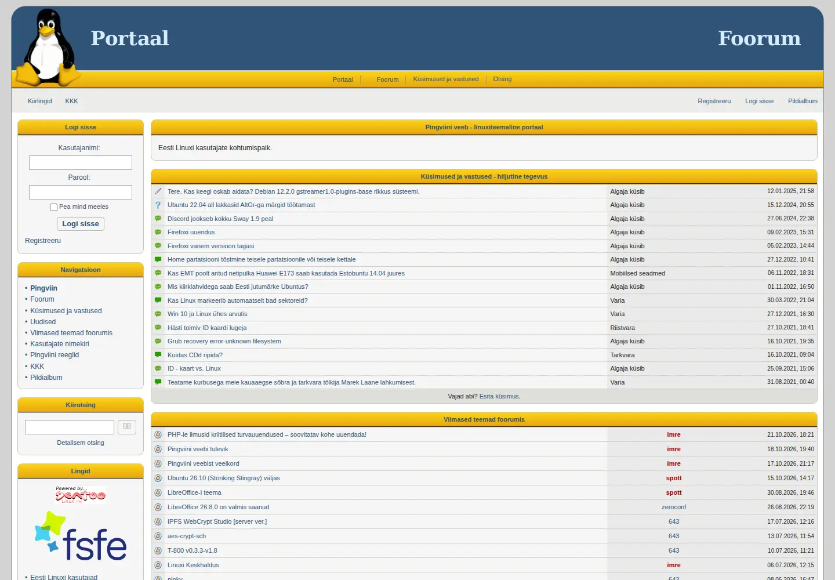Open the FSFE logo link

point(81,536)
